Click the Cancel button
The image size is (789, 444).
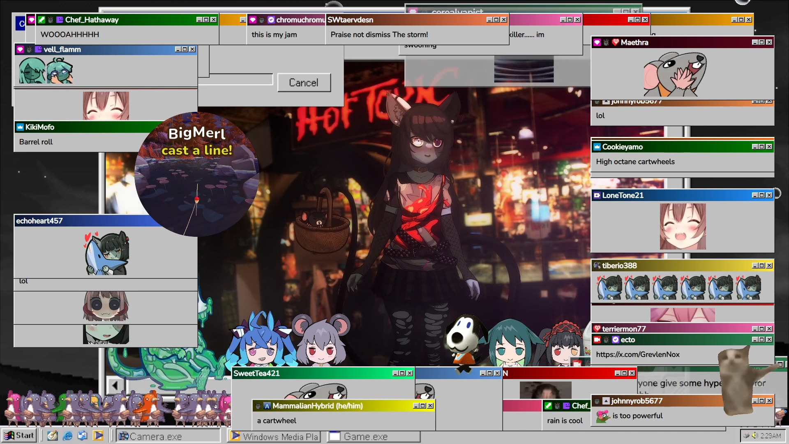pos(304,83)
